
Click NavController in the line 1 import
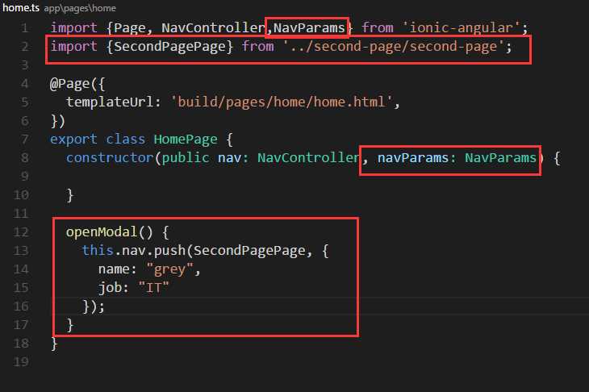[x=213, y=27]
